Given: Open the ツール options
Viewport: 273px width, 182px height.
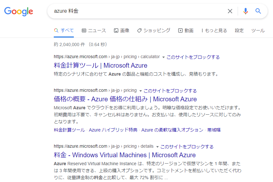Looking at the screenshot, I should tap(258, 30).
